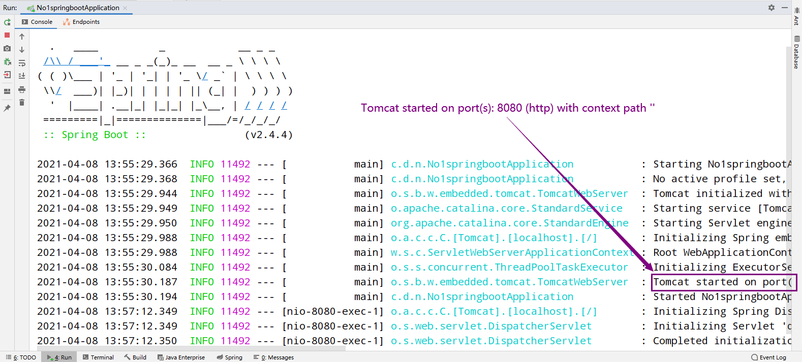Image resolution: width=802 pixels, height=362 pixels.
Task: Click 'Starting service [Tomca' log message
Action: click(722, 208)
